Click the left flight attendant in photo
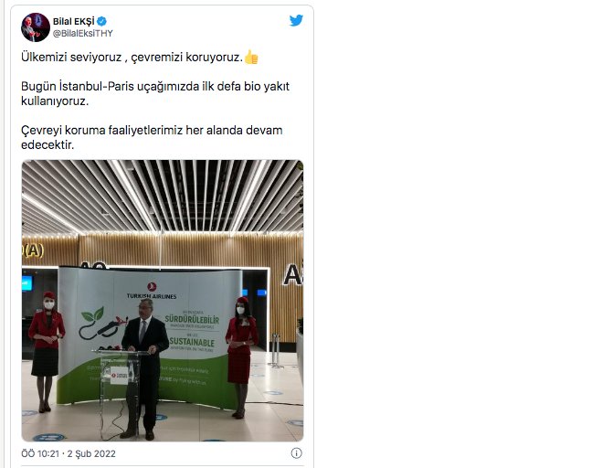The width and height of the screenshot is (612, 468). click(46, 352)
